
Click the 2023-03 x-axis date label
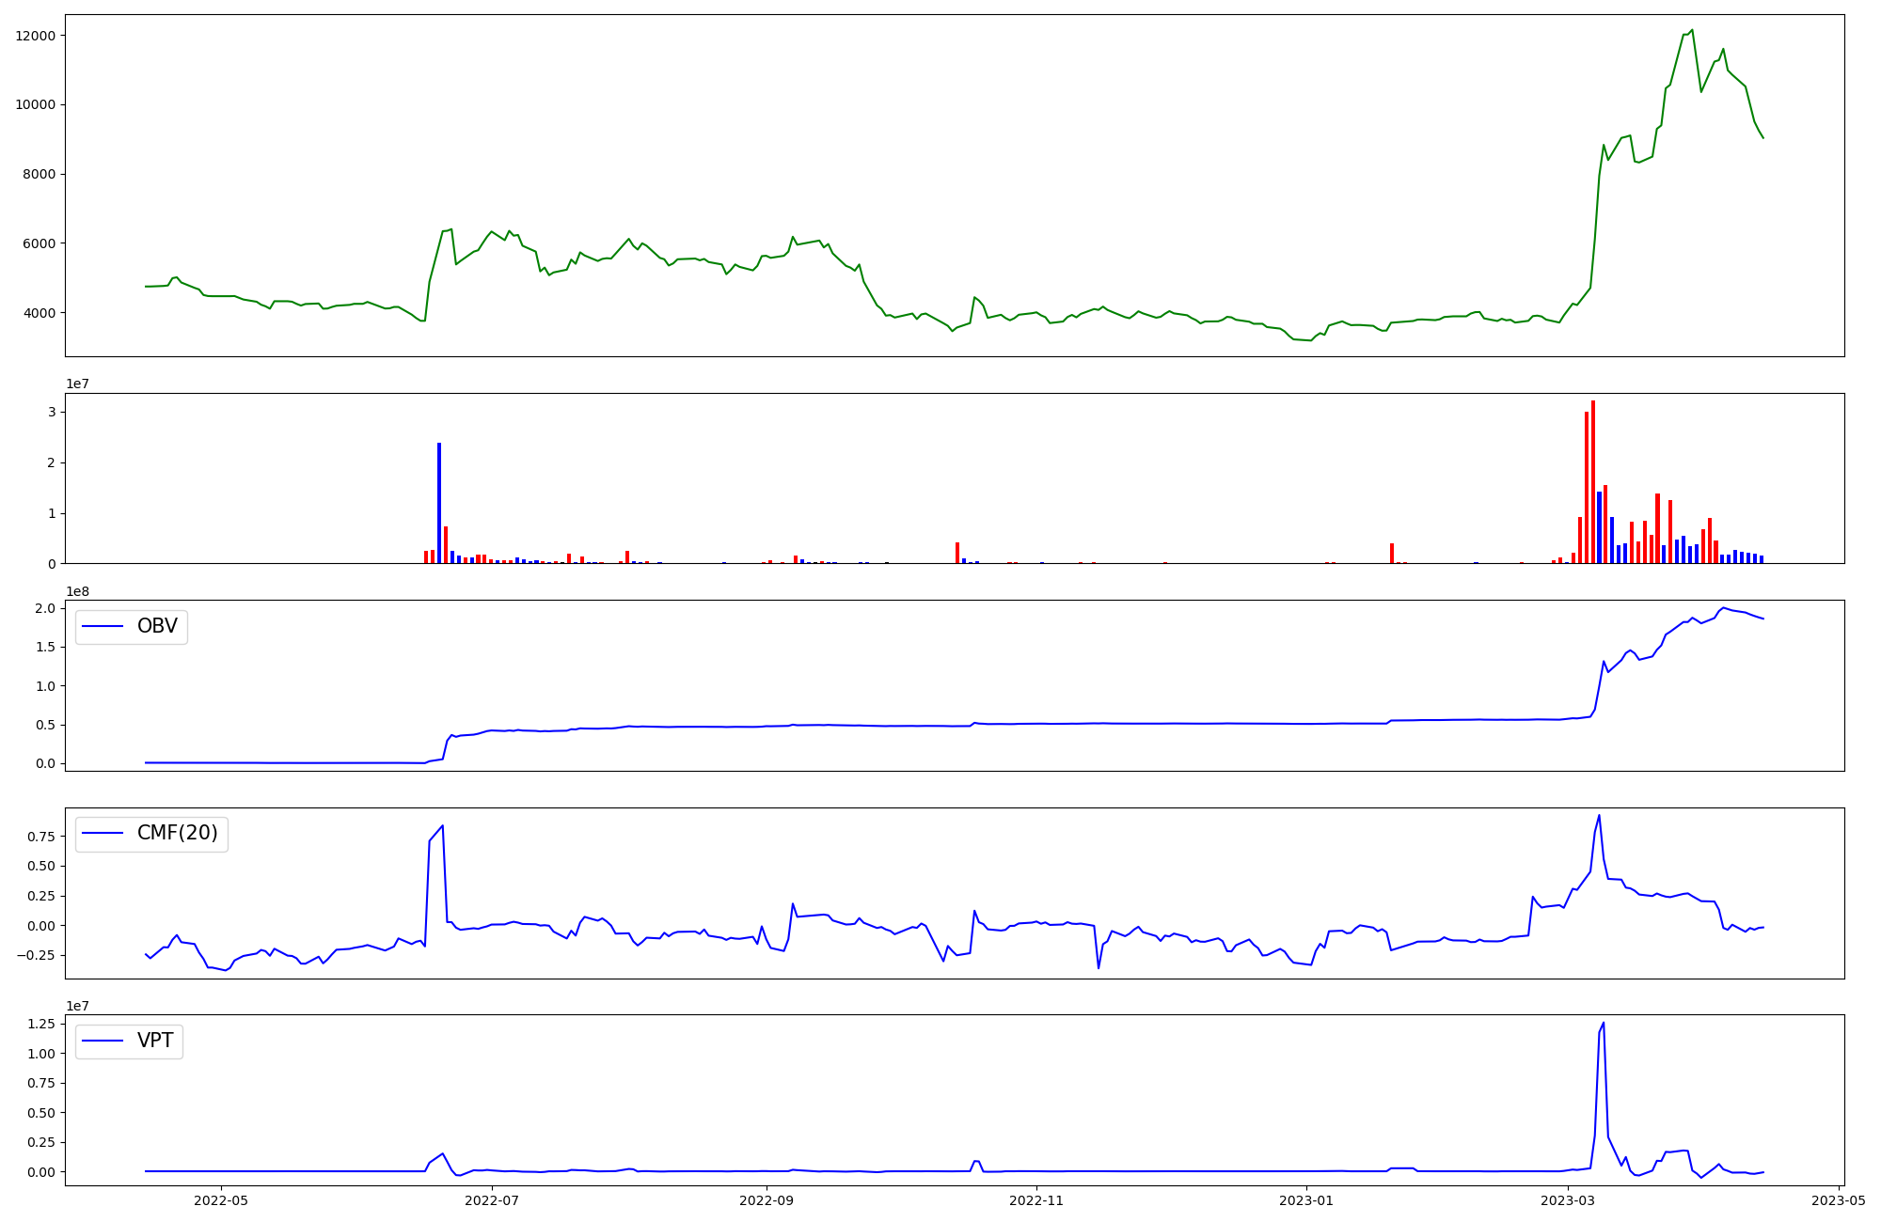coord(1569,1200)
